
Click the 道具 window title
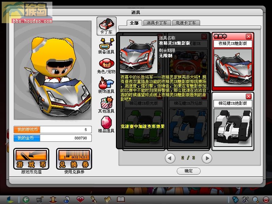(136, 13)
